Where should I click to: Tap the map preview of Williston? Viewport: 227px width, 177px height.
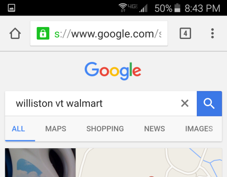click(x=149, y=162)
